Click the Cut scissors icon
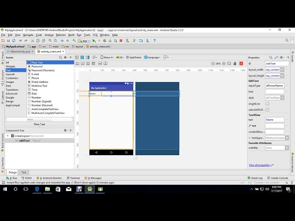The height and width of the screenshot is (221, 295). [x=33, y=41]
